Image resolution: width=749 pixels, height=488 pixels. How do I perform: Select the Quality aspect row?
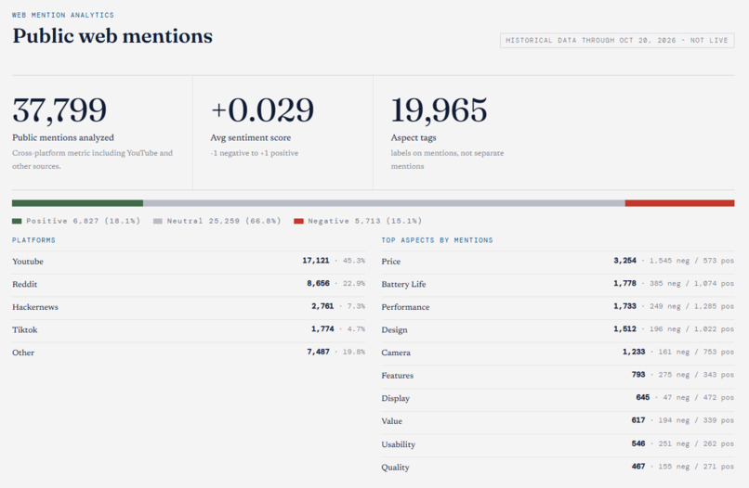tap(558, 467)
